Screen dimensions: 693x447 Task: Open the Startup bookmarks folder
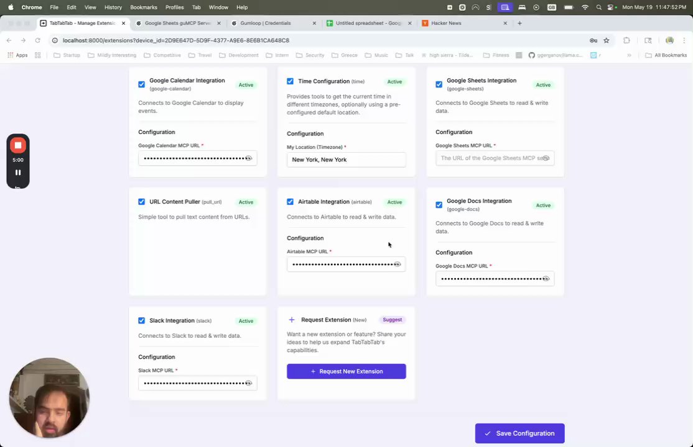pos(67,55)
